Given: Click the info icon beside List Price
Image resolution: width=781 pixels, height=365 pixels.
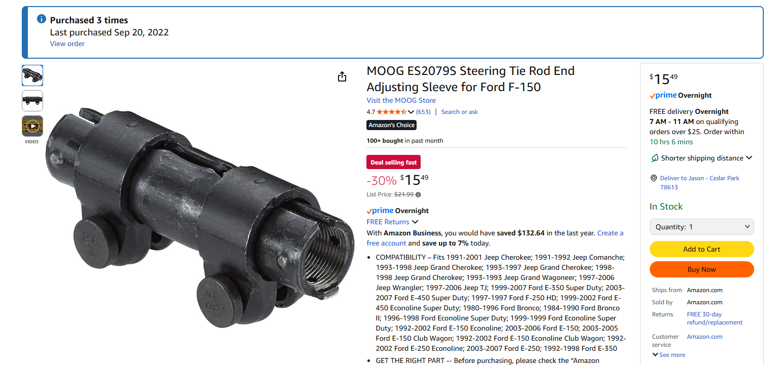Looking at the screenshot, I should pos(418,194).
